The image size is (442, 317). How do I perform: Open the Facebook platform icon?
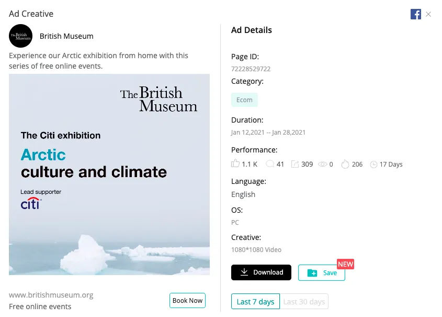(x=415, y=14)
